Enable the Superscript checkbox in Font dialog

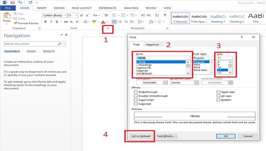135,100
